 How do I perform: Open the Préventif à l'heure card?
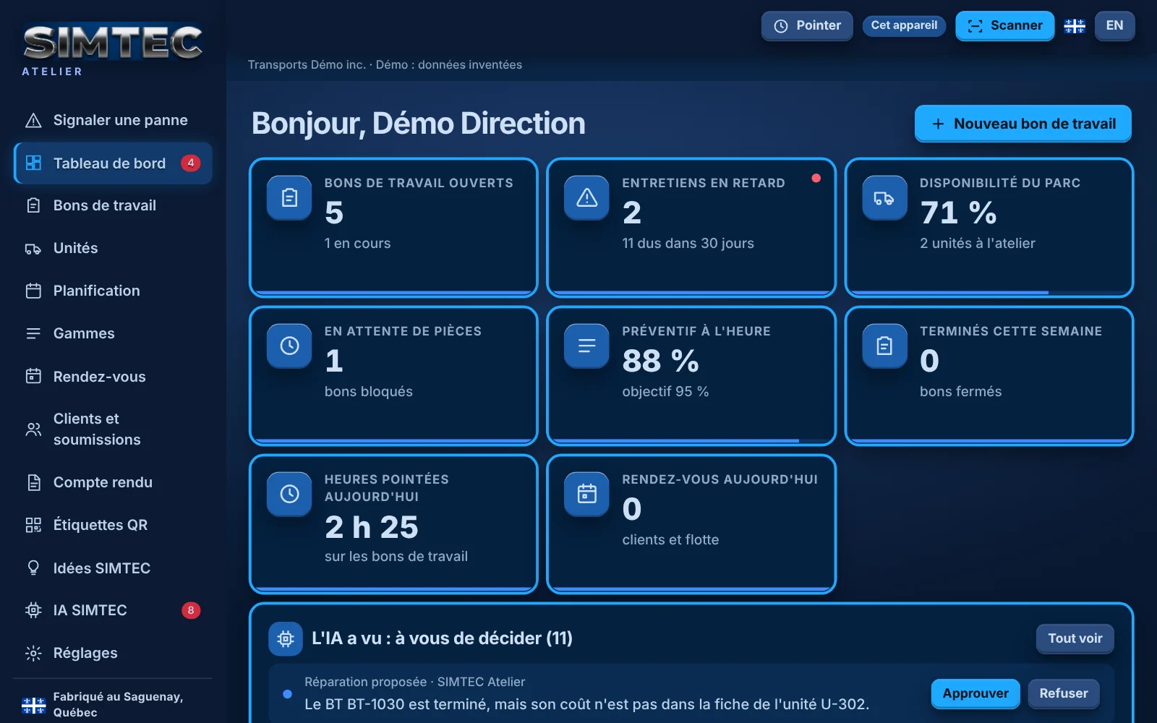click(691, 375)
